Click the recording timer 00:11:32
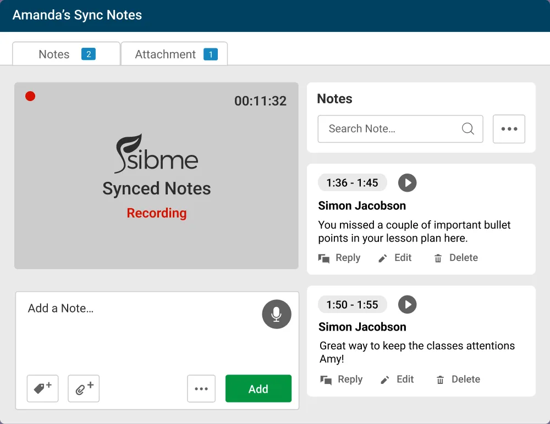The height and width of the screenshot is (424, 550). (x=260, y=101)
